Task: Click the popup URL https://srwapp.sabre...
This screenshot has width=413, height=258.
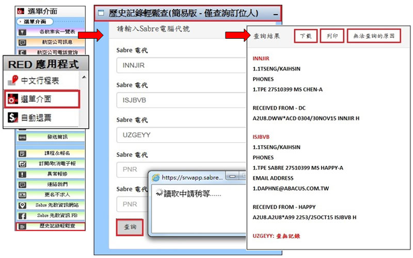Action: pos(192,178)
